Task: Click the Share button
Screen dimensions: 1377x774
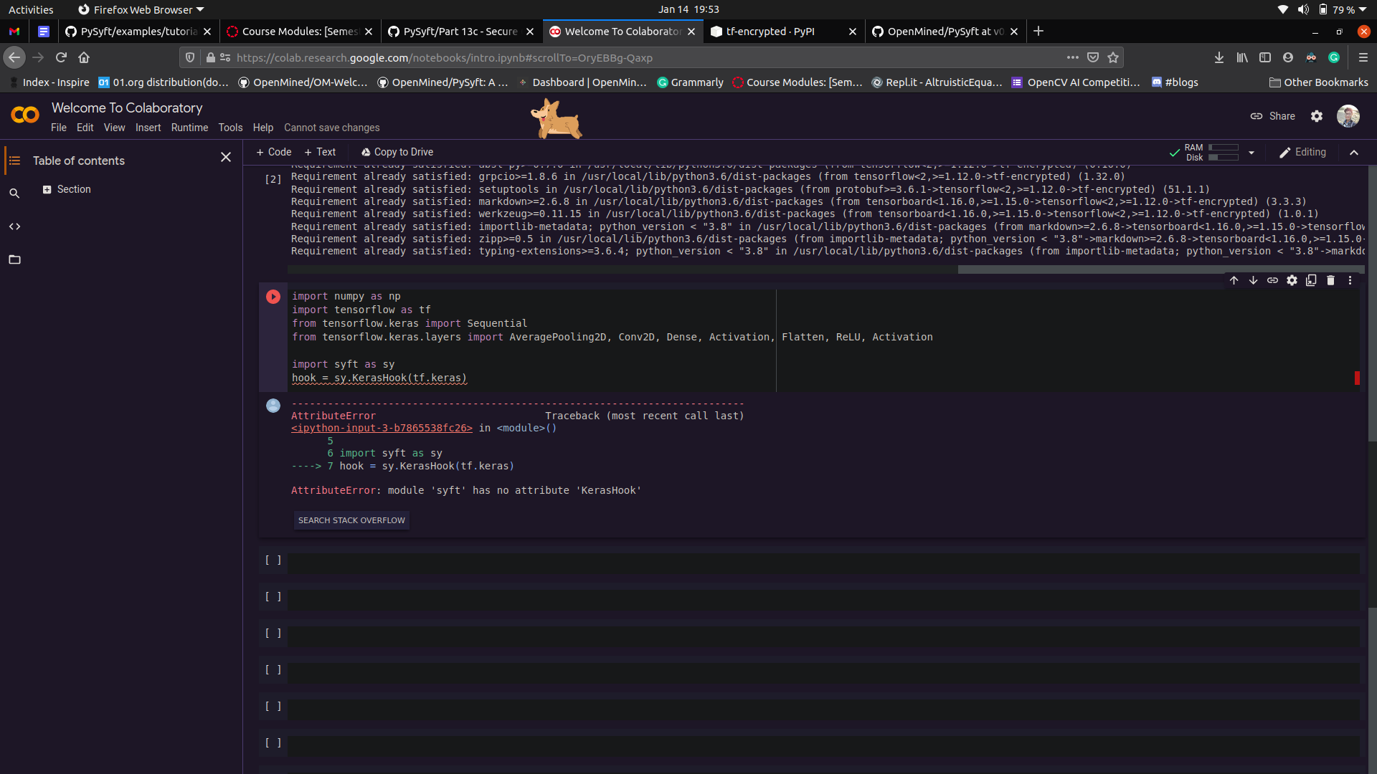Action: (1273, 116)
